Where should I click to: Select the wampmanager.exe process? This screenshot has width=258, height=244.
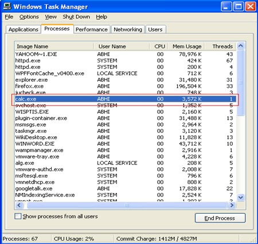pyautogui.click(x=126, y=150)
